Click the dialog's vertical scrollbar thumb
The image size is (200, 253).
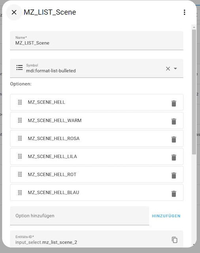tap(194, 92)
